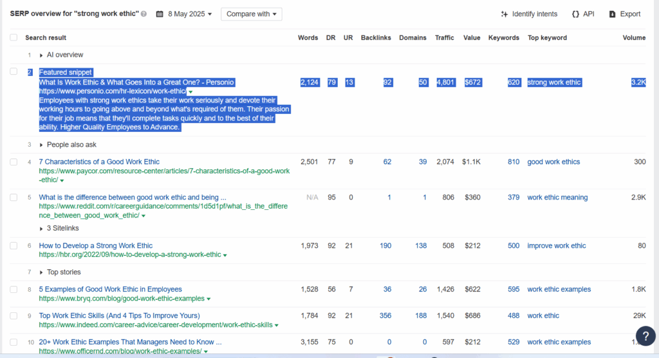The width and height of the screenshot is (659, 358).
Task: Open the bryq.com URL dropdown arrow
Action: pos(209,299)
